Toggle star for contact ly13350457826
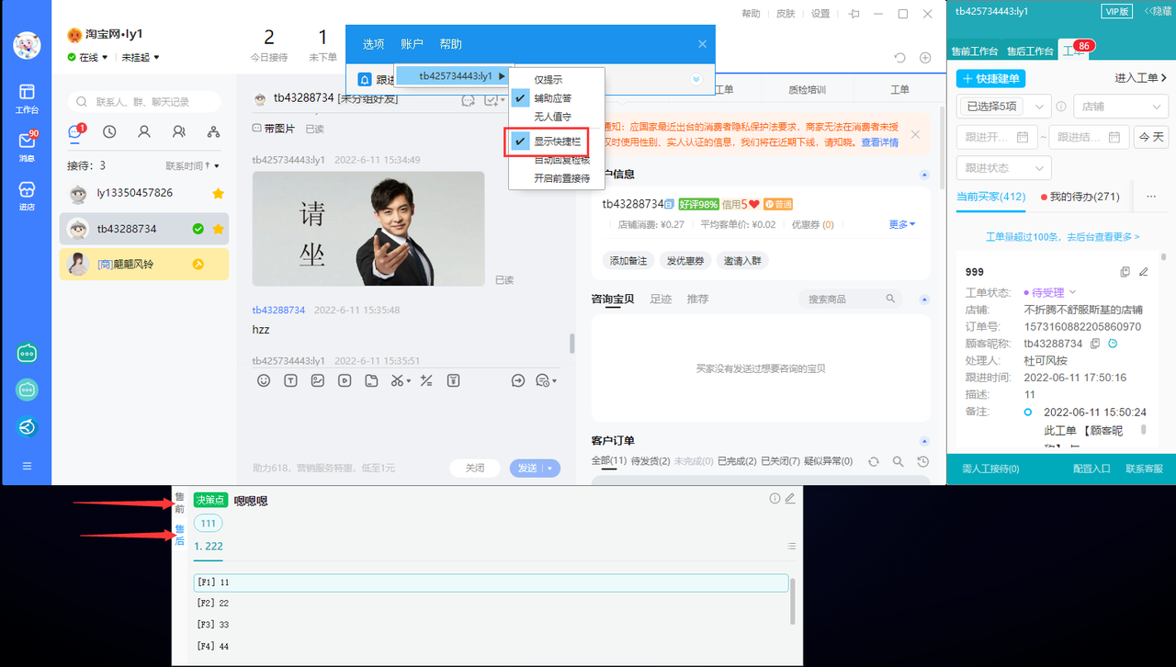Image resolution: width=1176 pixels, height=667 pixels. [218, 193]
